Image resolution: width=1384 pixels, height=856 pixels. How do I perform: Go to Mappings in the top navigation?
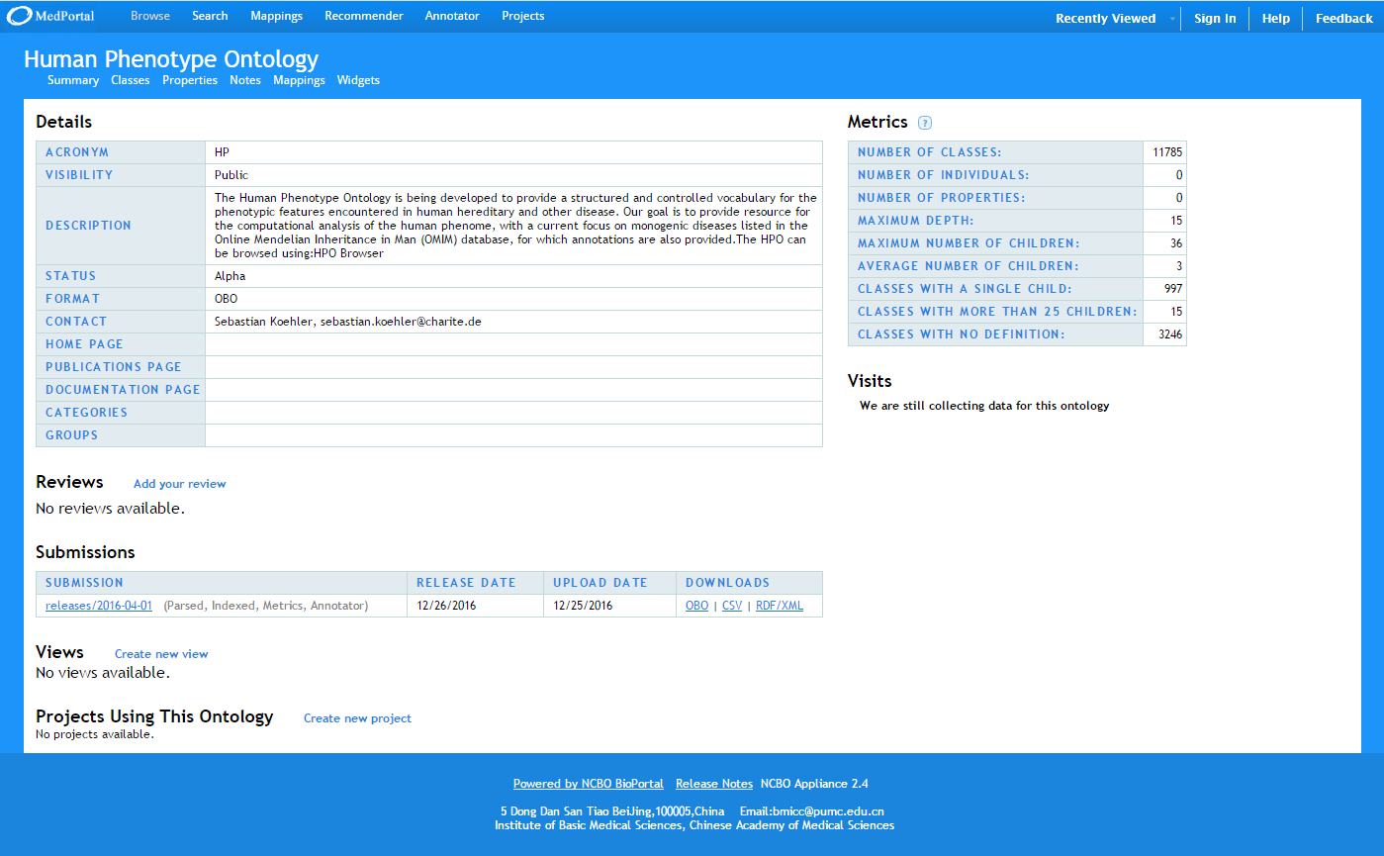click(x=276, y=16)
